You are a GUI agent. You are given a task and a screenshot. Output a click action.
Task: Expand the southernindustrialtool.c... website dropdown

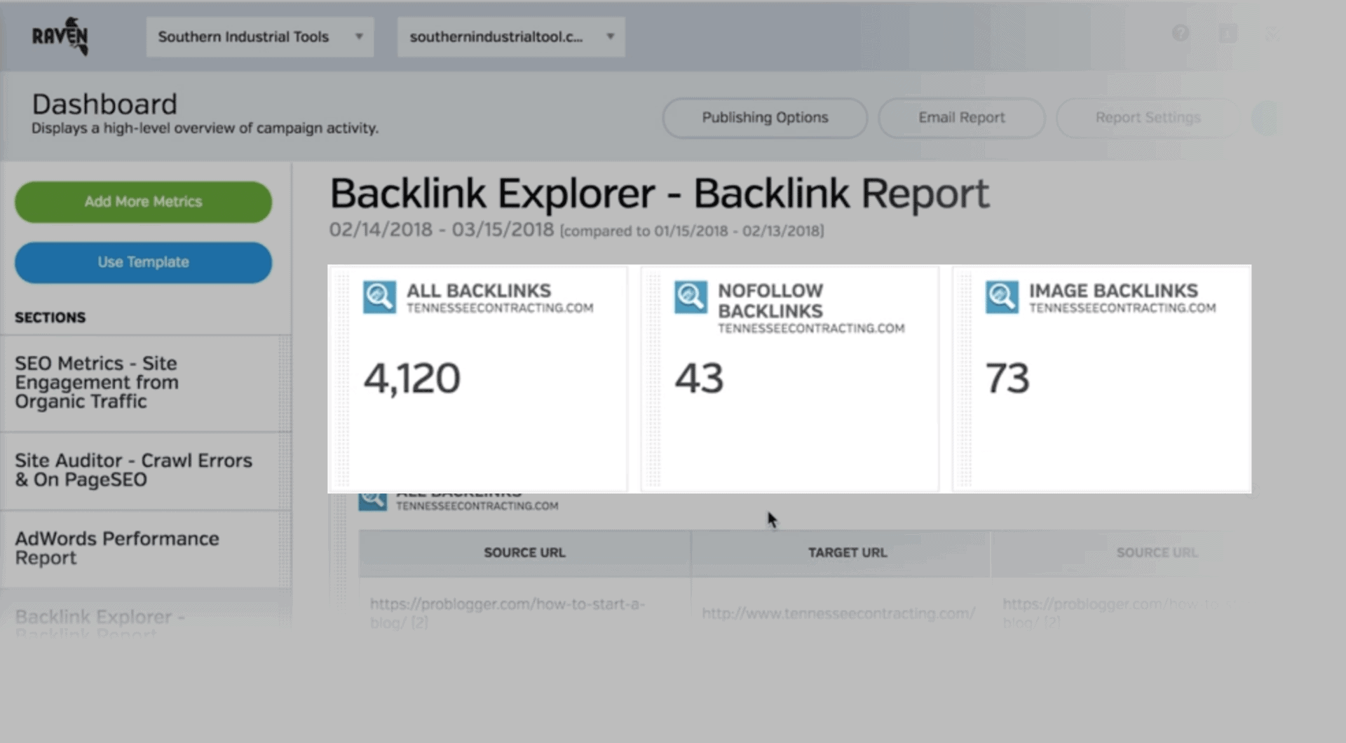click(x=510, y=37)
